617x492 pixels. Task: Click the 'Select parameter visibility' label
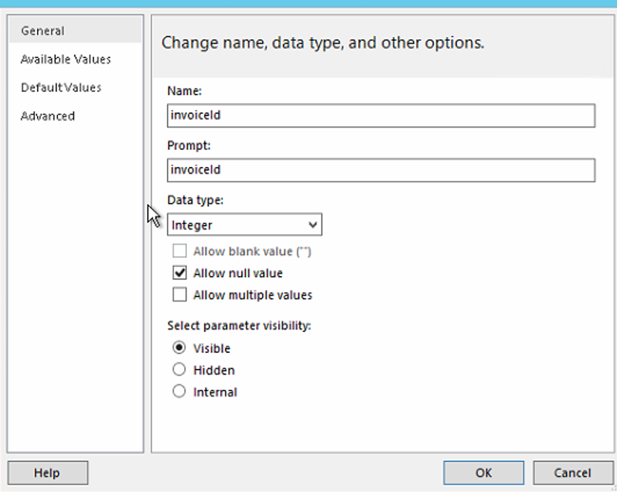(239, 326)
